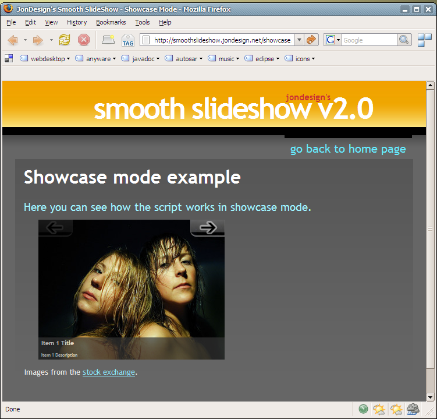Viewport: 437px width, 419px height.
Task: Click the search magnifier icon
Action: [404, 40]
